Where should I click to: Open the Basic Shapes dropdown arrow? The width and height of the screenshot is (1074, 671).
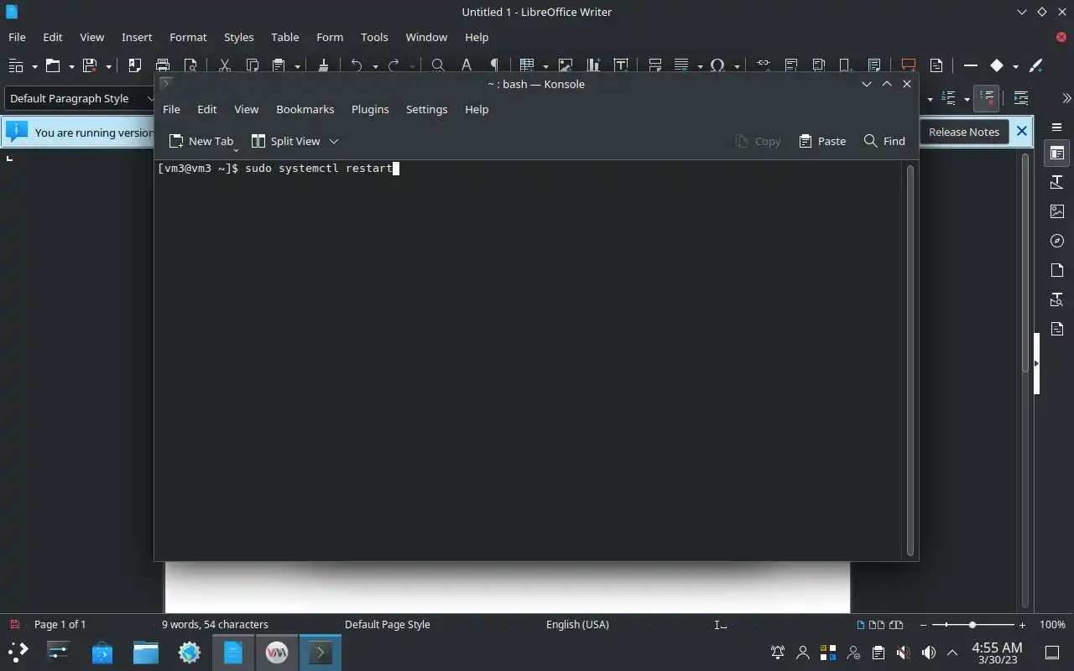coord(1015,66)
